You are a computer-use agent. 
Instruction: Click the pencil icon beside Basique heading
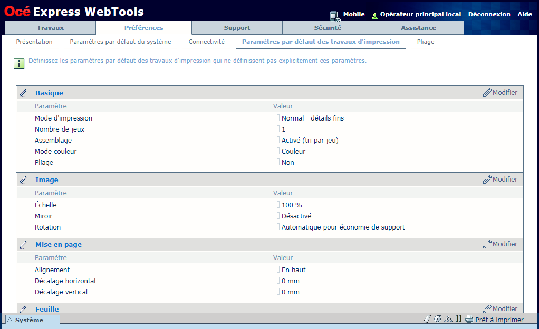point(23,93)
